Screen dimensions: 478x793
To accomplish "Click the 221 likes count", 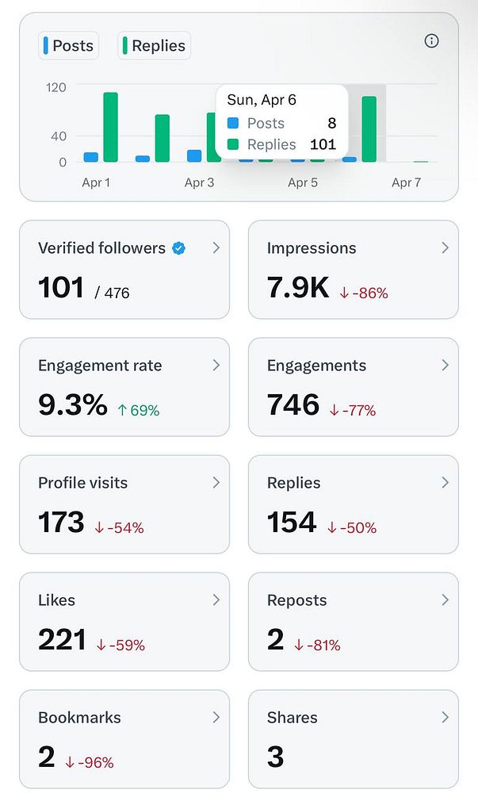I will pos(62,641).
